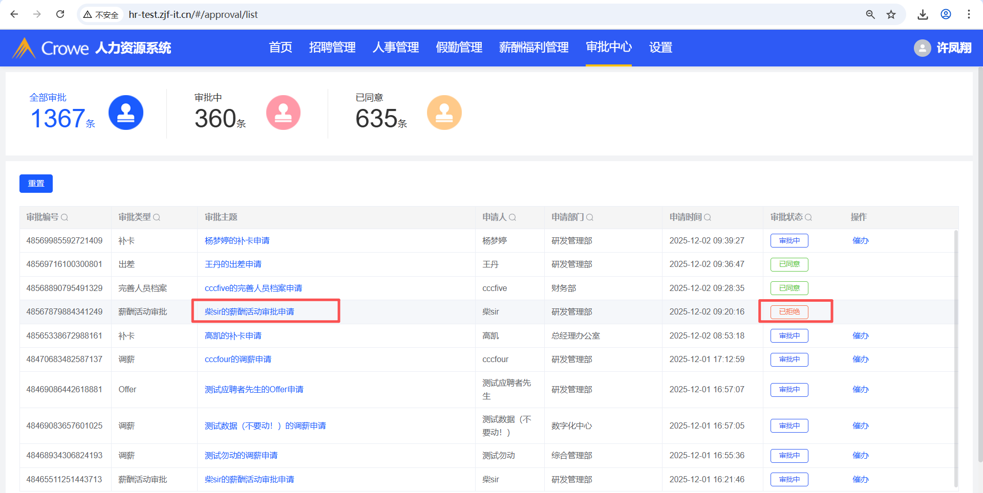Click the user avatar beside 许凤翔
The height and width of the screenshot is (493, 983).
(x=922, y=48)
